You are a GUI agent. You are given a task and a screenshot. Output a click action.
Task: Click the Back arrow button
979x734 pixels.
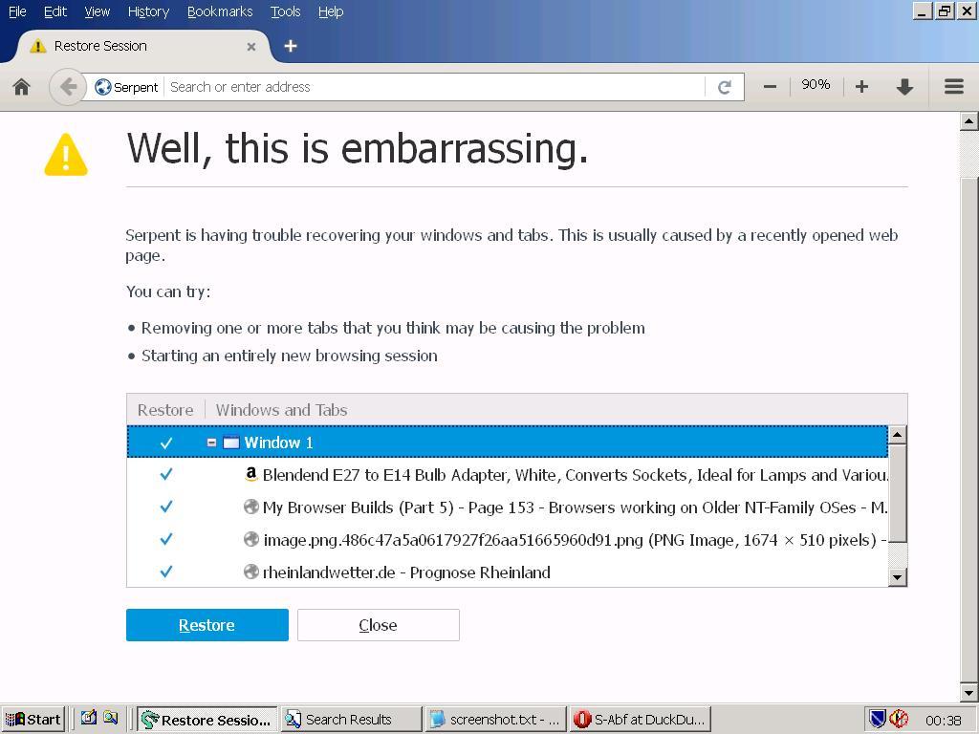pyautogui.click(x=68, y=87)
